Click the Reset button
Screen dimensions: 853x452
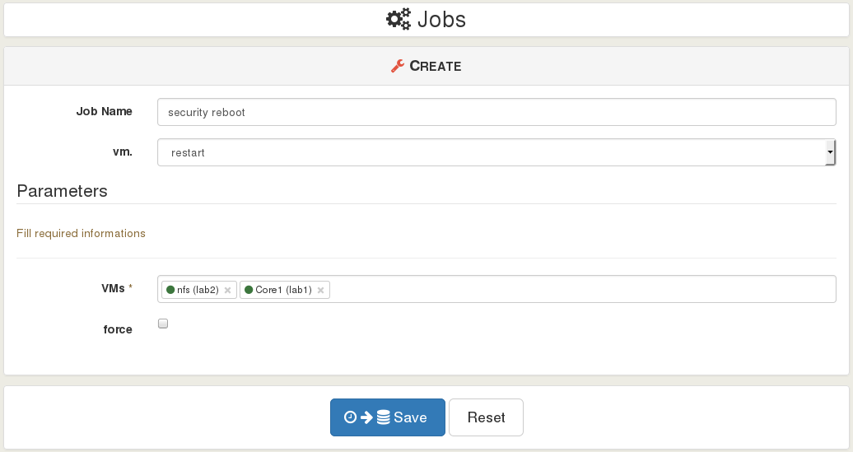[x=486, y=417]
